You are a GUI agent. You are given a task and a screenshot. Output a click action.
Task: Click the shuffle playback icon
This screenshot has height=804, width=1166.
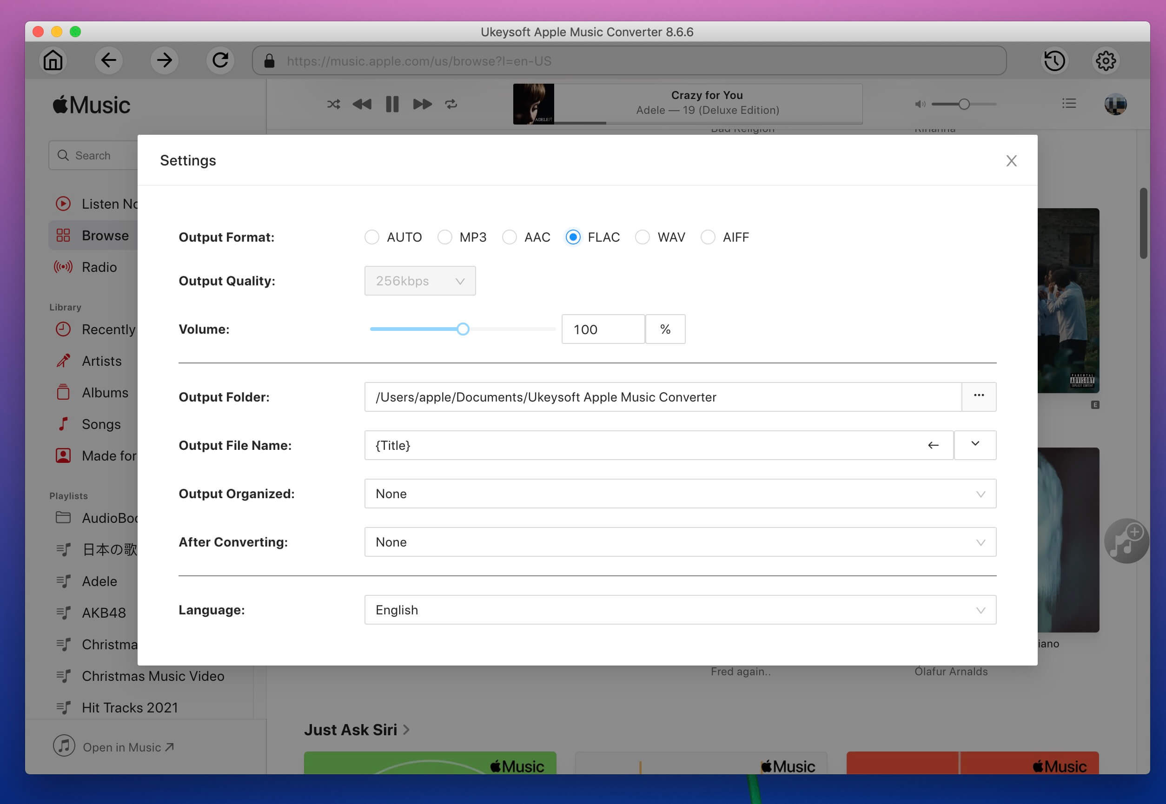click(x=332, y=104)
